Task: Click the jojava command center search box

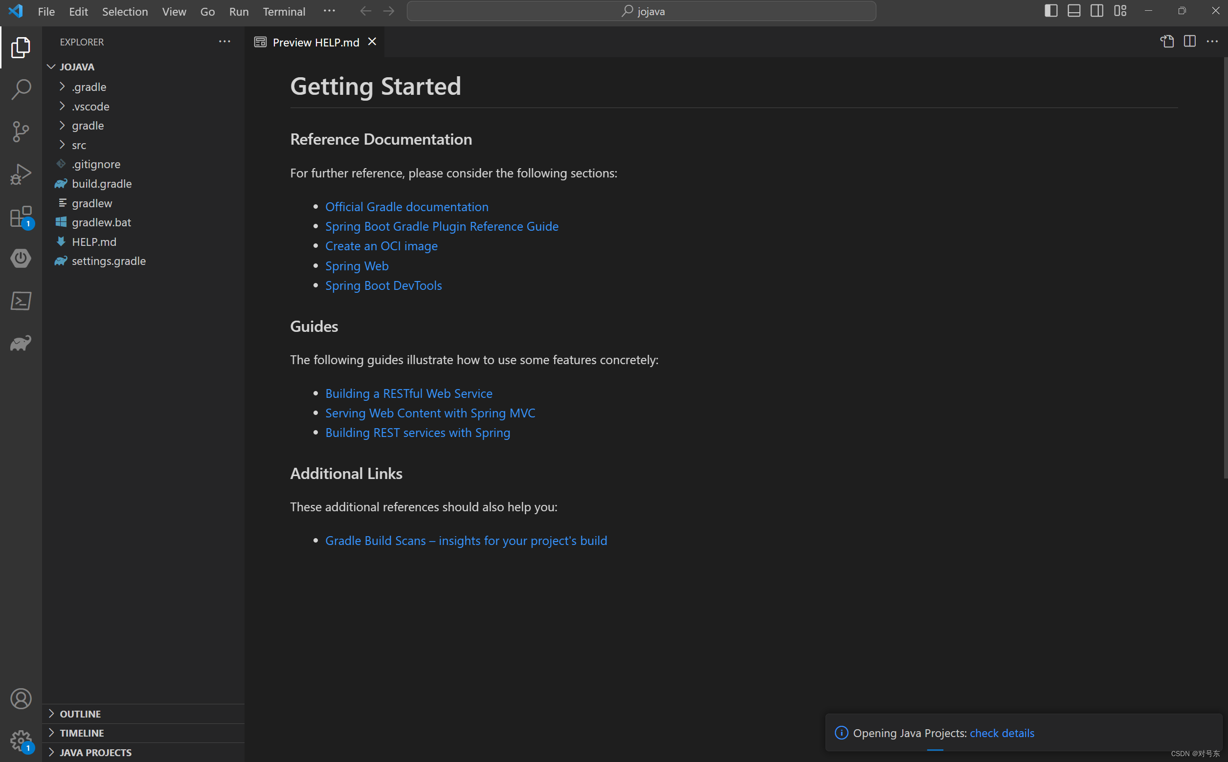Action: coord(641,11)
